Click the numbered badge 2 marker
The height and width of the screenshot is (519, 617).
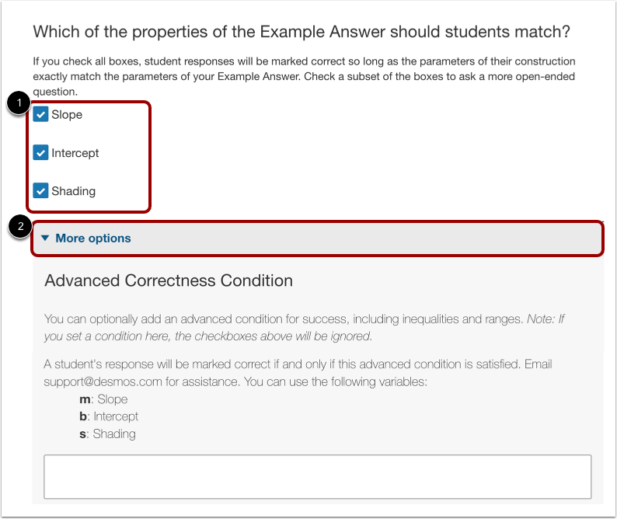(19, 228)
